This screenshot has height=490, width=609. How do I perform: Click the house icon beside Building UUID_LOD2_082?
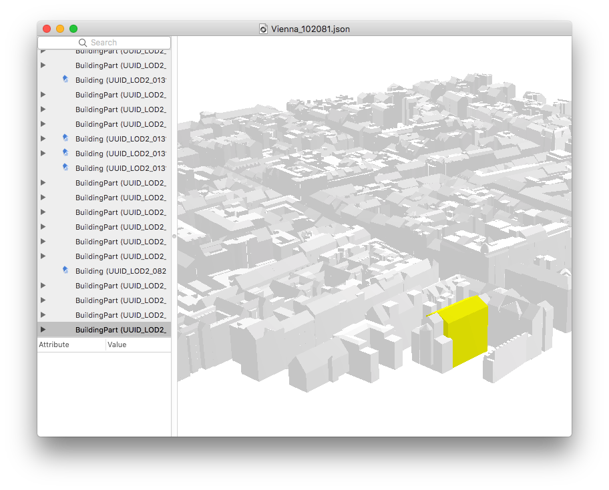[x=65, y=270]
